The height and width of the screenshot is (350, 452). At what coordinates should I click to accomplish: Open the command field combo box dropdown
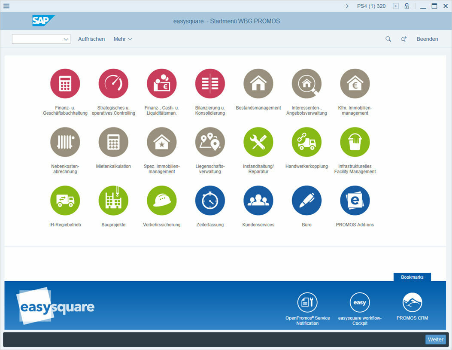point(66,39)
